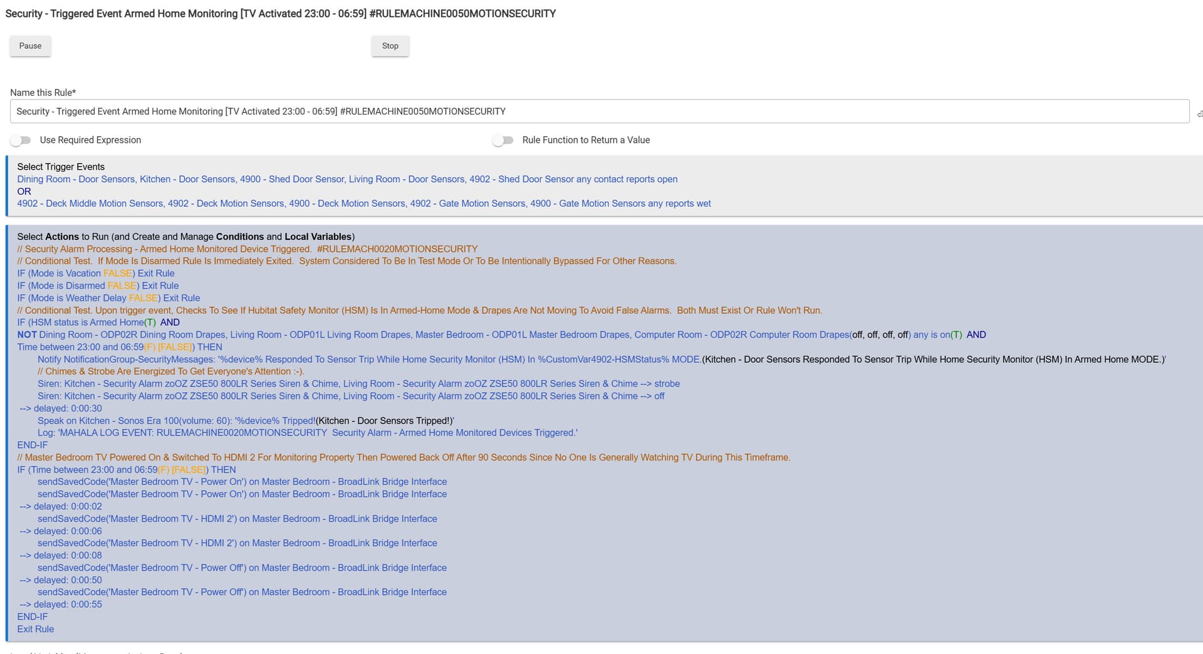The width and height of the screenshot is (1203, 654).
Task: Select the Mode is Vacation Exit Rule line
Action: click(95, 274)
